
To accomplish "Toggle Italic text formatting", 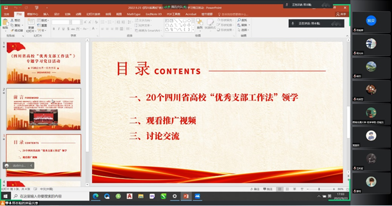I will [59, 29].
